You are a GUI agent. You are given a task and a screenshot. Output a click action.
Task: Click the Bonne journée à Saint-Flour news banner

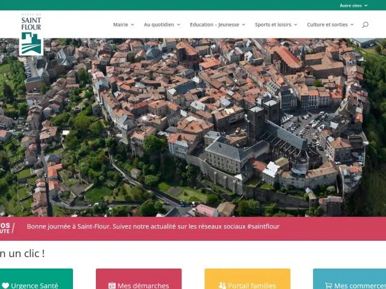tap(153, 226)
